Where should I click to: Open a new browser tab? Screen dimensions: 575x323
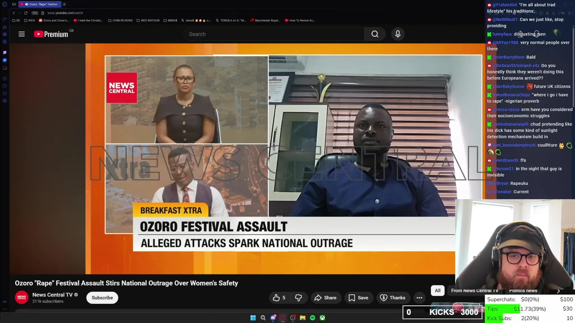click(64, 4)
